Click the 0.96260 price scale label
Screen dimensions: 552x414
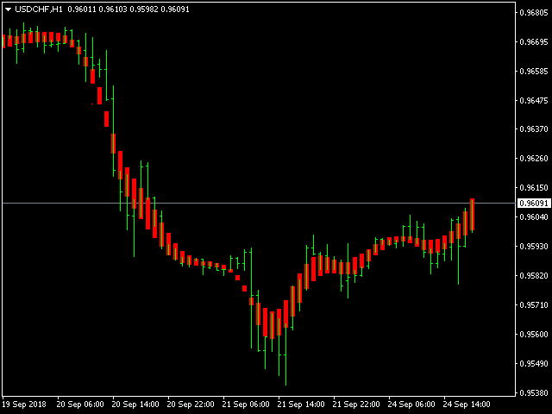point(534,159)
